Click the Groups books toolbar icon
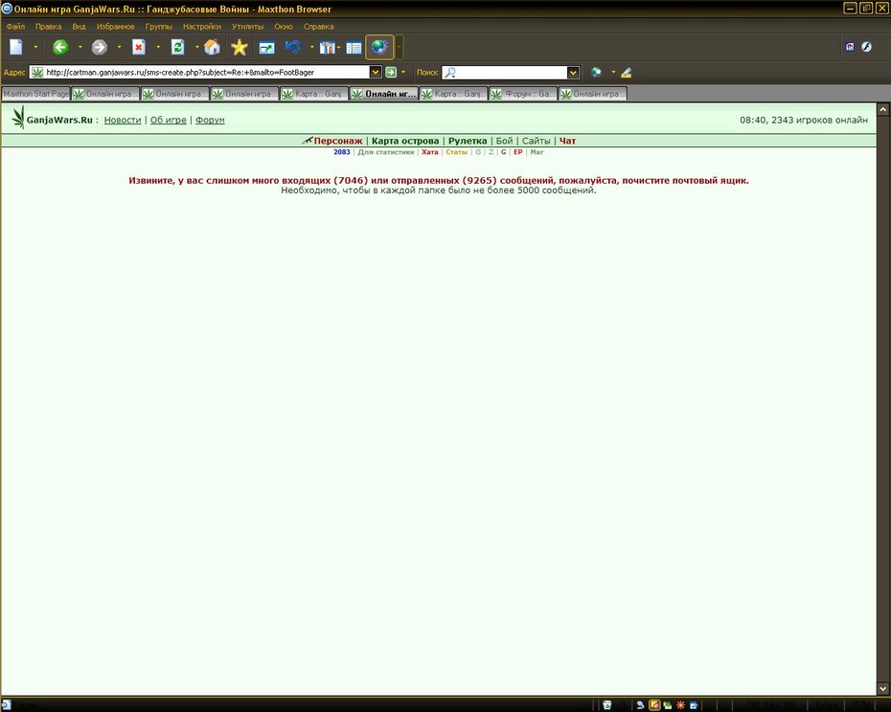Screen dimensions: 891x712 [328, 48]
